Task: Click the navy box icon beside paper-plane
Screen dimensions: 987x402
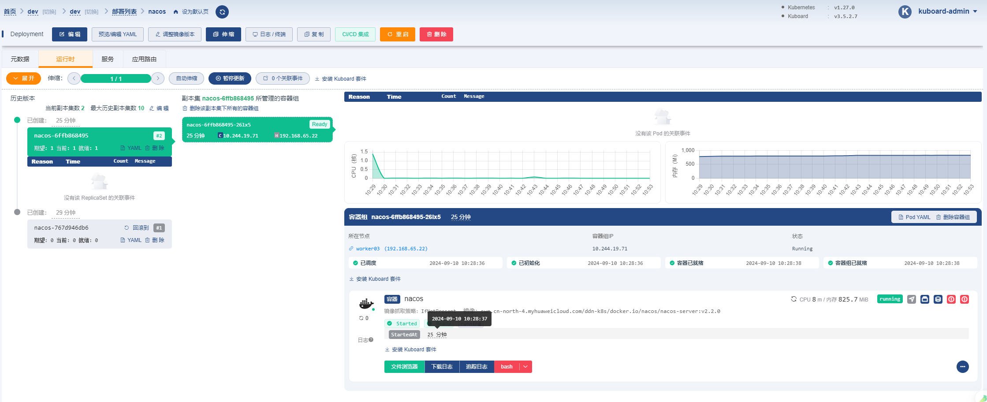Action: (x=925, y=299)
